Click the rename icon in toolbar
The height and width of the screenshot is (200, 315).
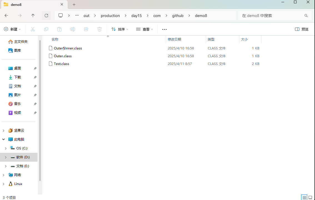pyautogui.click(x=73, y=29)
